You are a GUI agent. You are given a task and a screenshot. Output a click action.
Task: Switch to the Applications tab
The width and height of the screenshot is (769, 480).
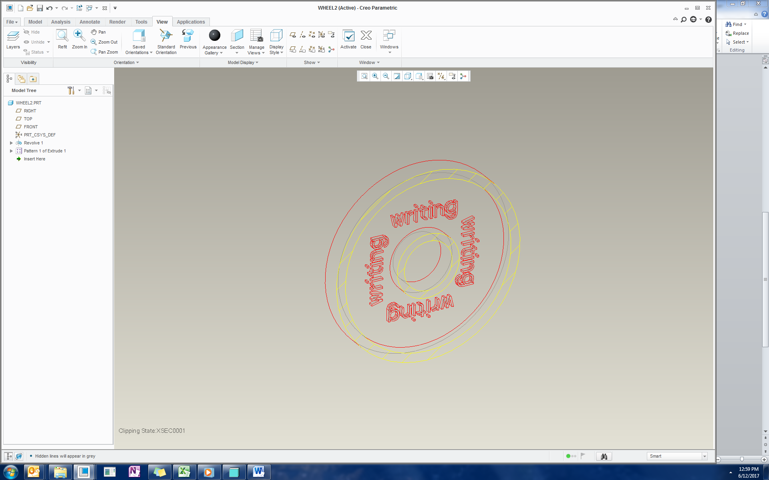point(191,22)
